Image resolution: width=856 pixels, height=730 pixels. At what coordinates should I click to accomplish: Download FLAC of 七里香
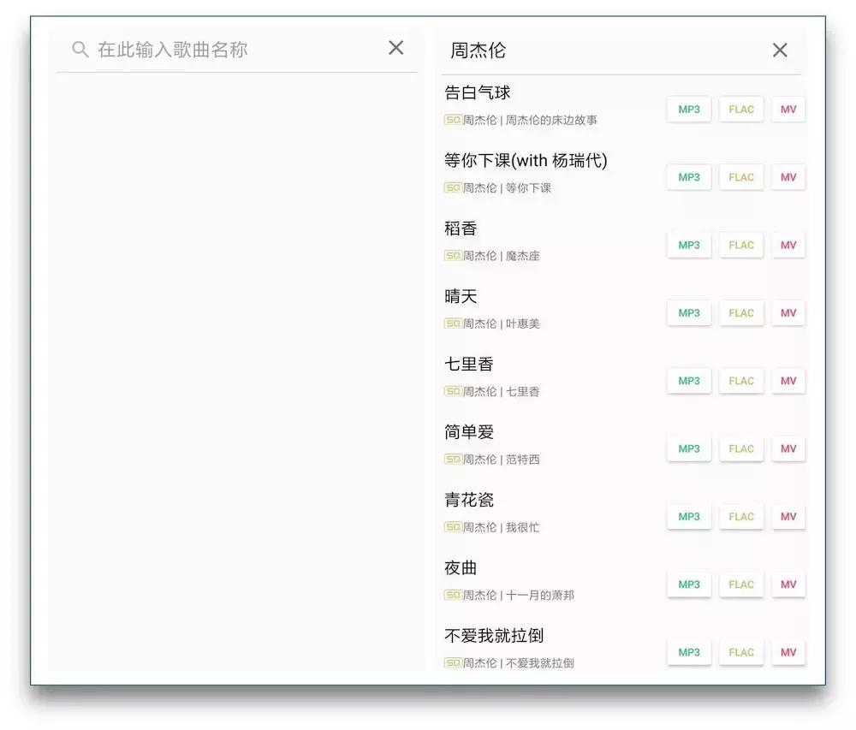pos(741,381)
